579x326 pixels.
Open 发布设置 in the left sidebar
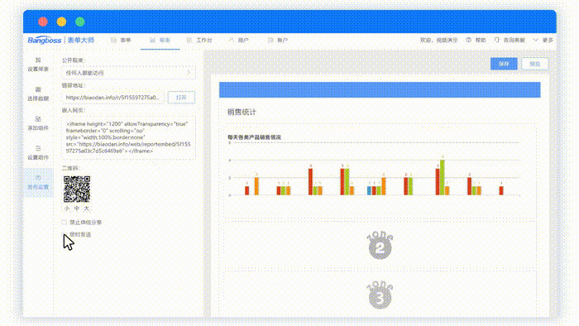[38, 182]
